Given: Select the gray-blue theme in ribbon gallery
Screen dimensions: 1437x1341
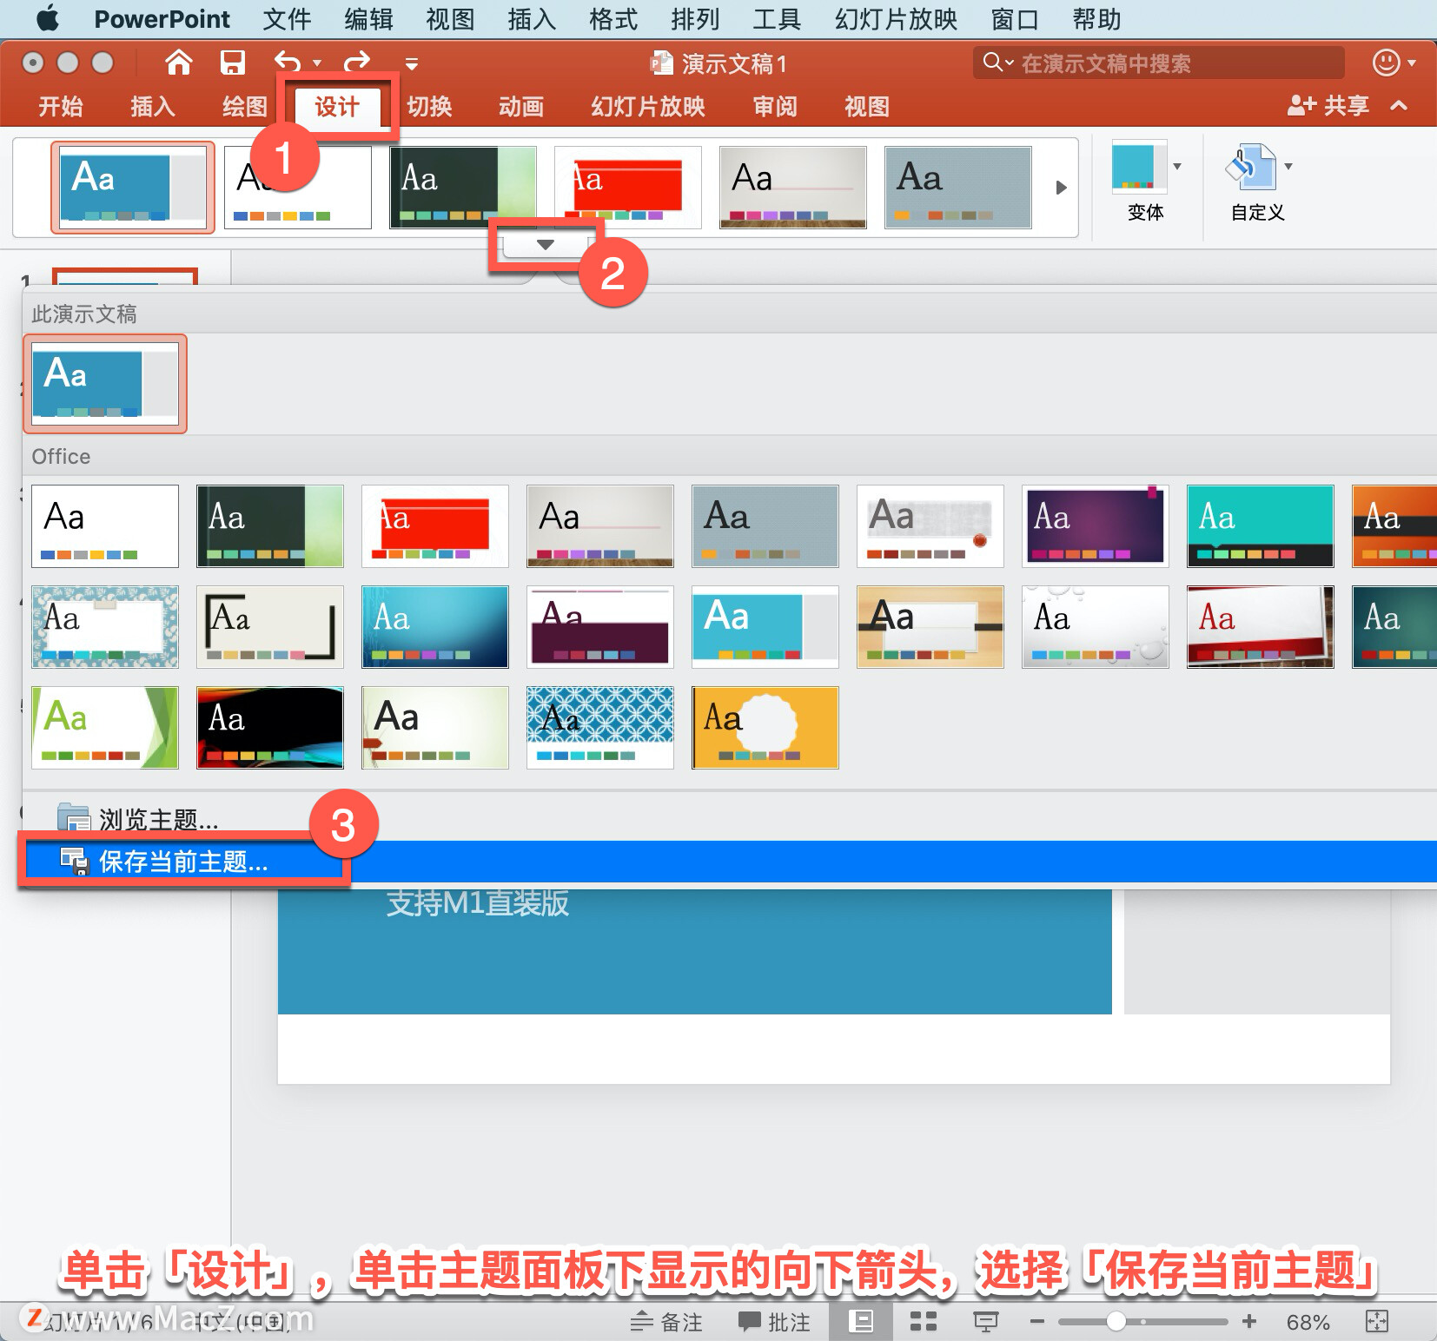Looking at the screenshot, I should (x=958, y=188).
